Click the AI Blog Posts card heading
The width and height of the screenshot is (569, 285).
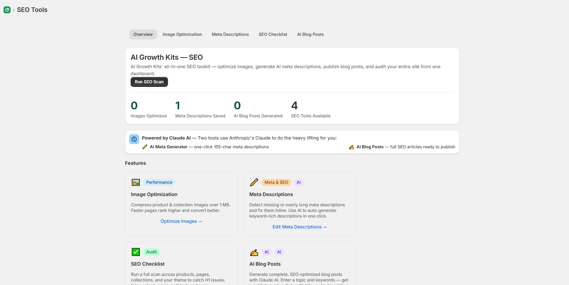click(x=265, y=264)
